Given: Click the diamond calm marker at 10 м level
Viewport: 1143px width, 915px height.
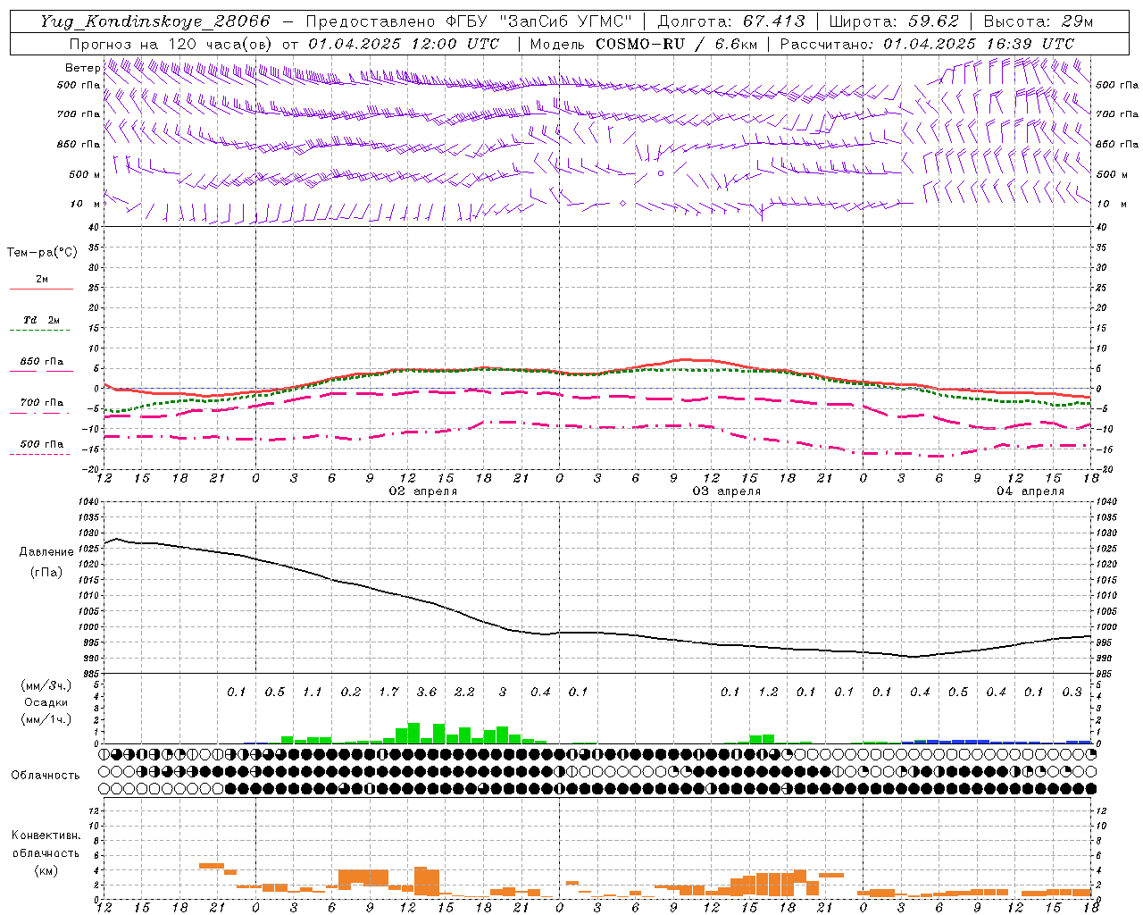Looking at the screenshot, I should (622, 204).
